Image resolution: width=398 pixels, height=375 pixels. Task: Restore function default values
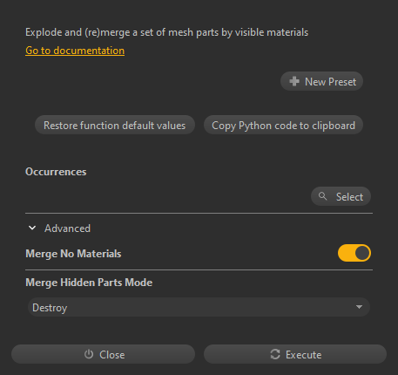tap(115, 125)
